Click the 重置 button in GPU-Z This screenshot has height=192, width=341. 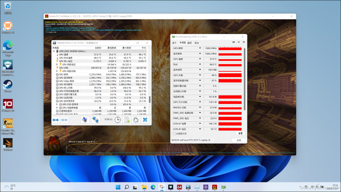[x=240, y=133]
